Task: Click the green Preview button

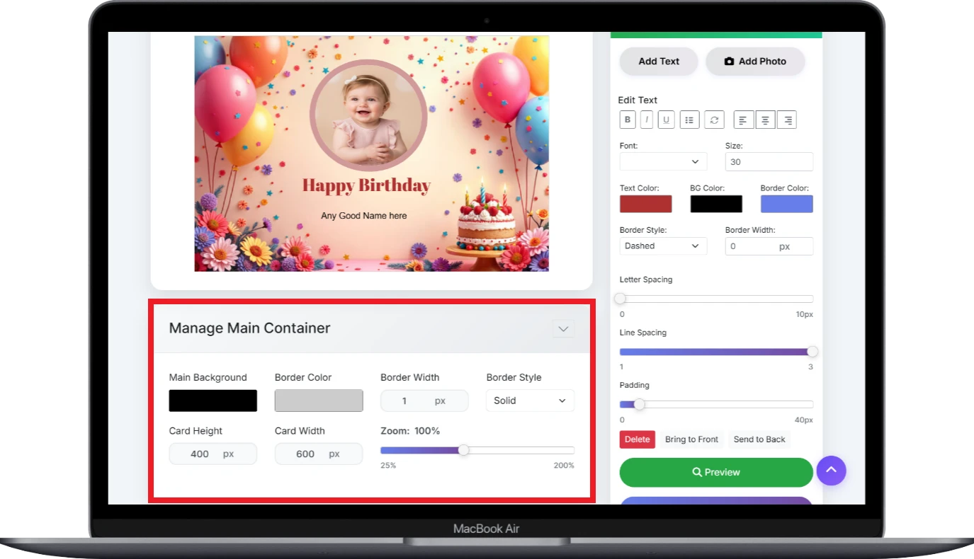Action: [x=715, y=473]
